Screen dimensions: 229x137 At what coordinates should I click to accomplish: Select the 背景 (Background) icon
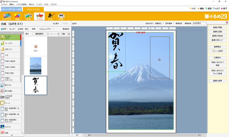click(18, 17)
